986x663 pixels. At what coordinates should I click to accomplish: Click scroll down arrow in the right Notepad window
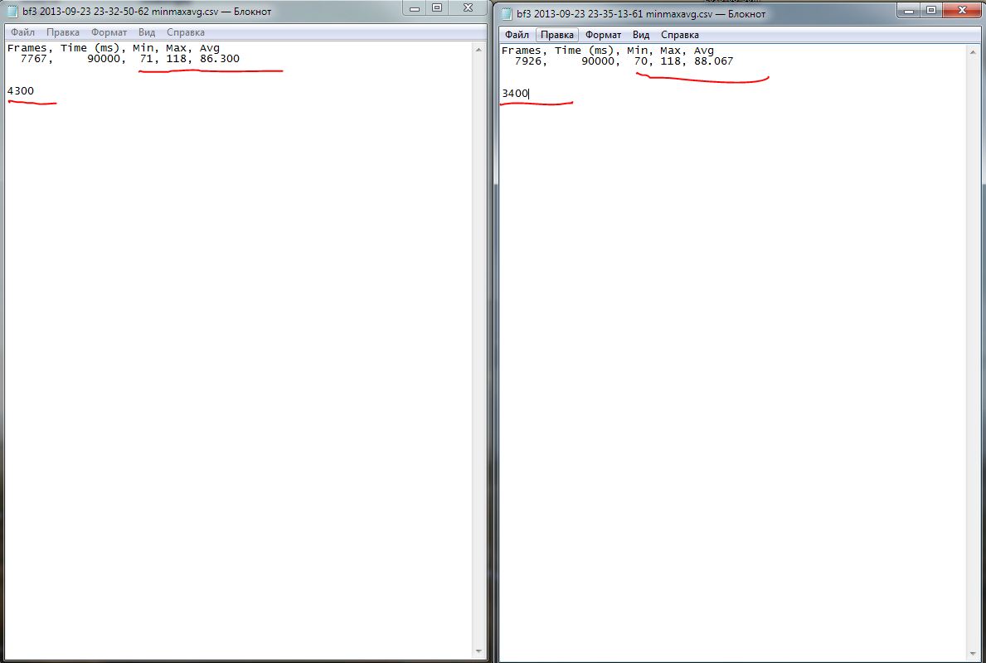click(975, 653)
